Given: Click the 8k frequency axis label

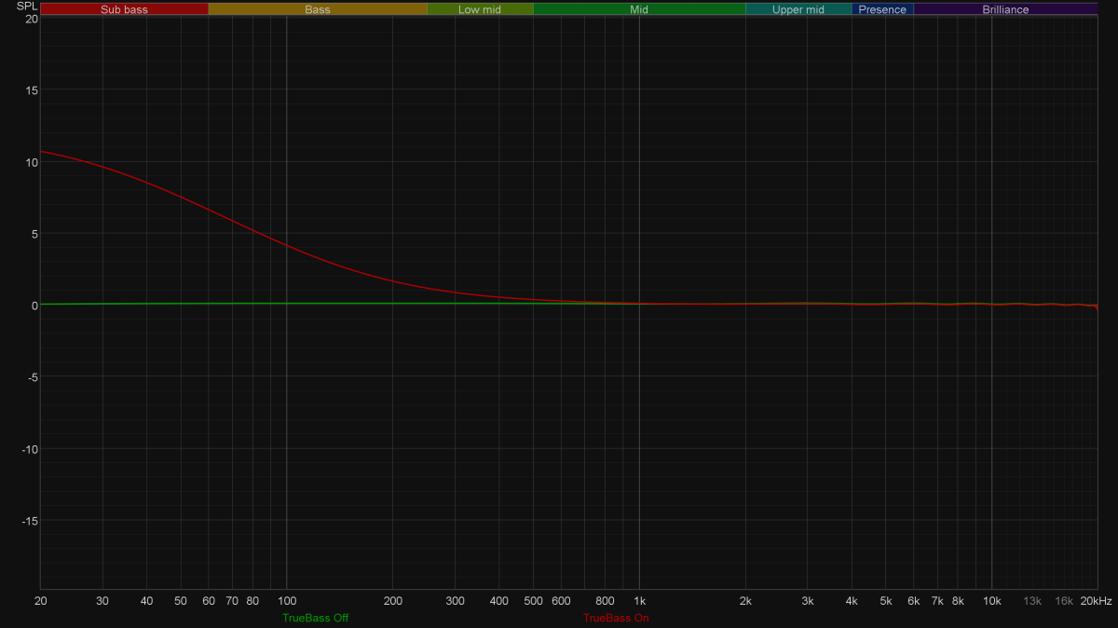Looking at the screenshot, I should (958, 601).
